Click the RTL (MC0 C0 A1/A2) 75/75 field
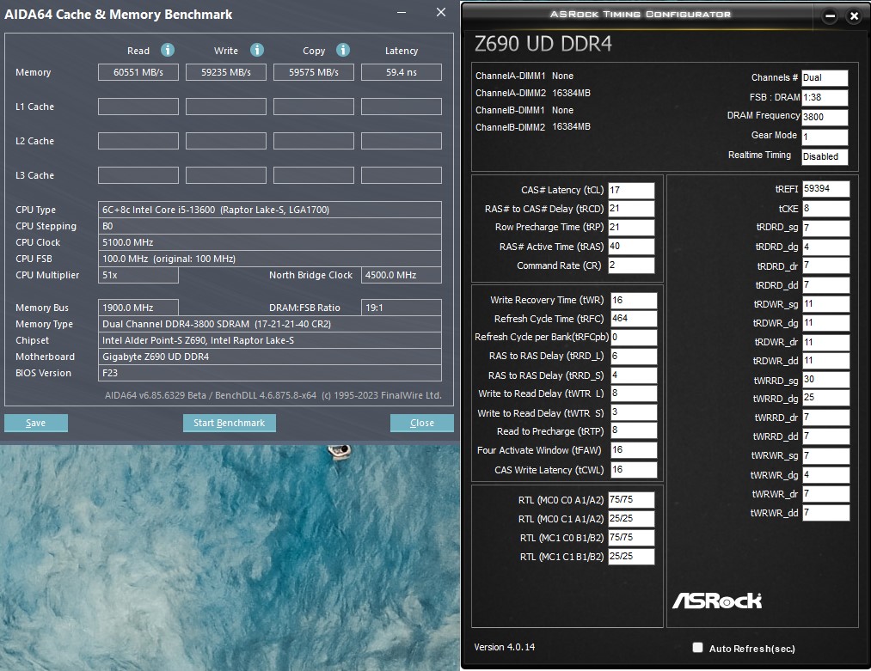871x671 pixels. [632, 500]
